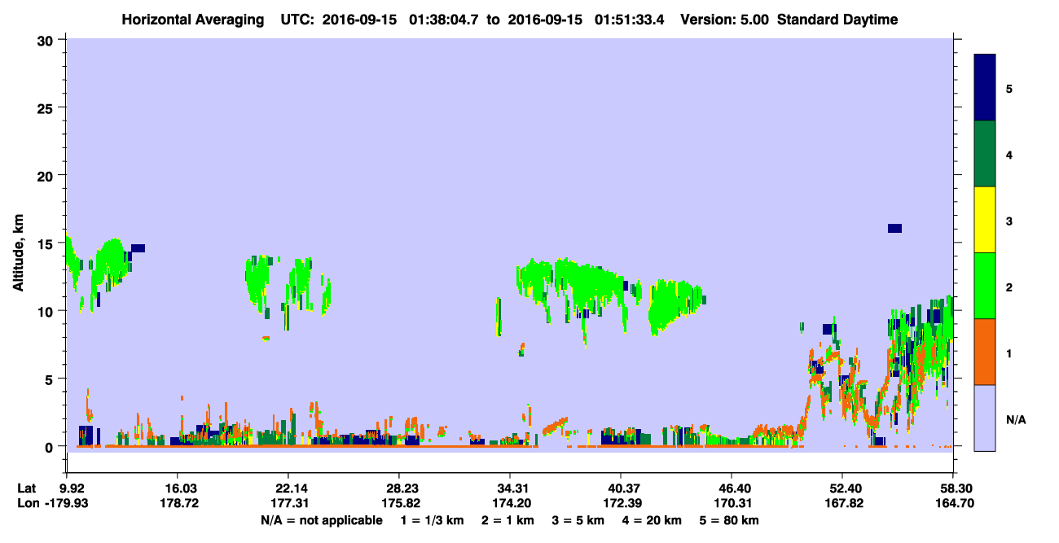1059x543 pixels.
Task: Click the dark blue level 5 colorbar segment
Action: click(x=985, y=88)
